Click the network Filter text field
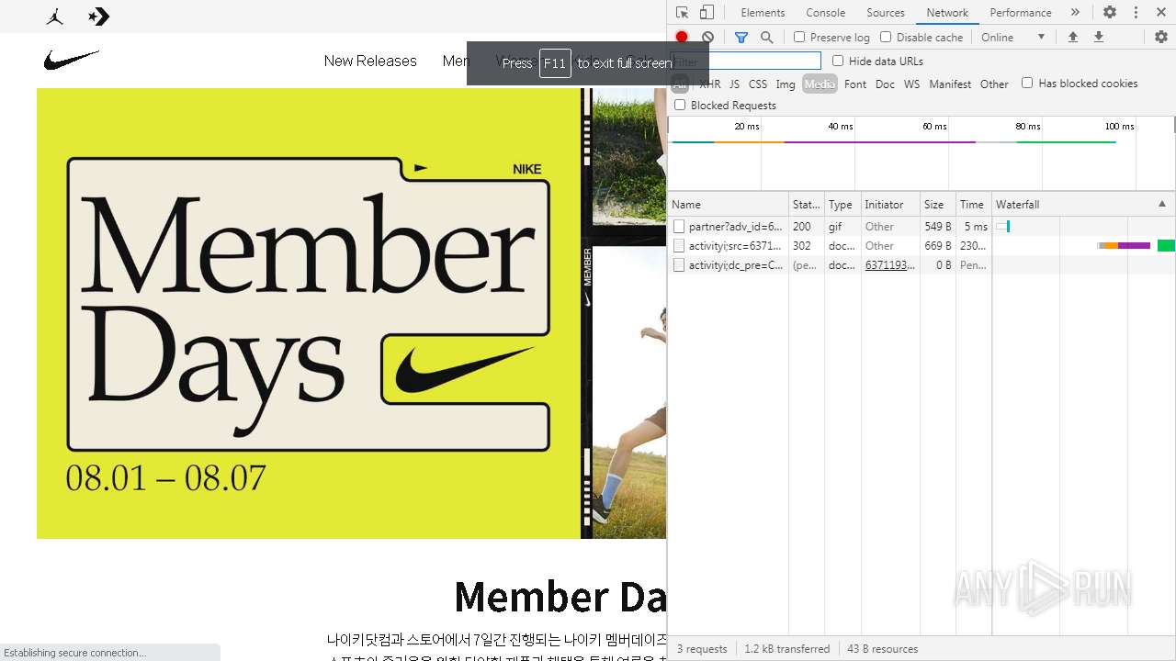Screen dimensions: 1176x661 coord(746,61)
